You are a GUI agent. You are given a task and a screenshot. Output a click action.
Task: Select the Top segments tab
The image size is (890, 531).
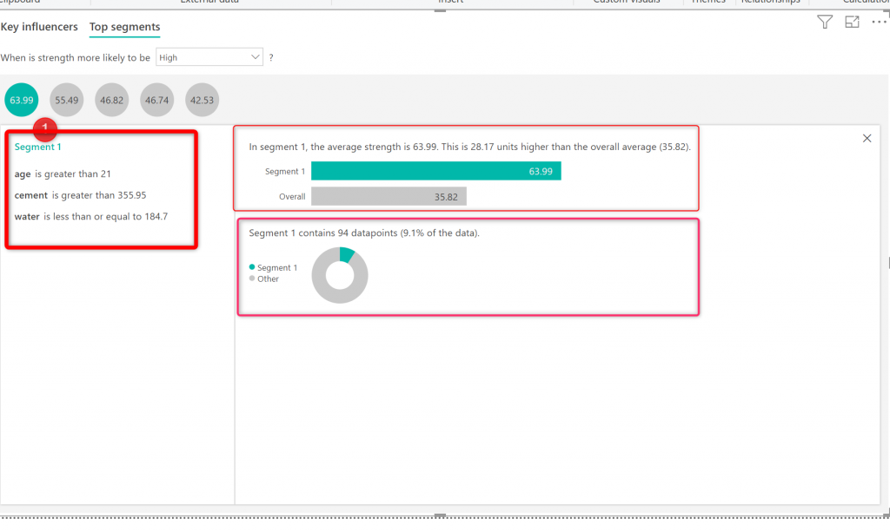124,27
